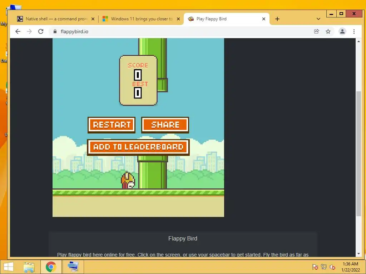Open File Explorer from the taskbar

29,267
